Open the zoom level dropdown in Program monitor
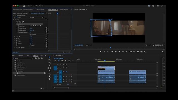This screenshot has width=178, height=100. [89, 45]
